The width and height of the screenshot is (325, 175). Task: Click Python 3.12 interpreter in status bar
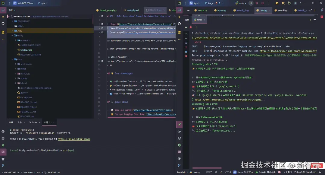(305, 172)
